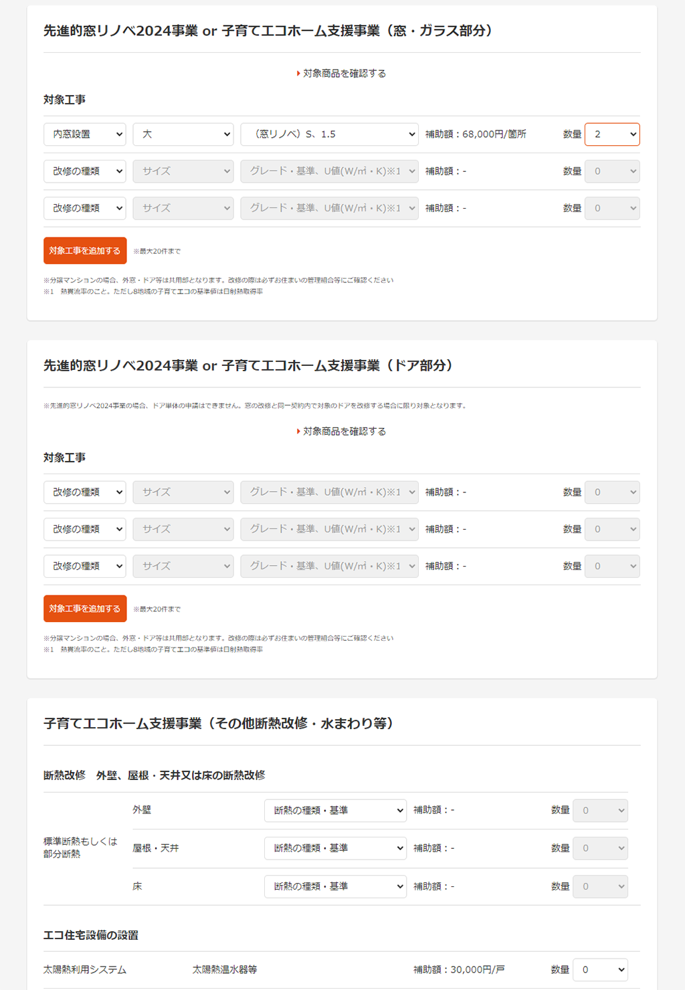Screen dimensions: 685x990
Task: Open quantity dropdown for 太陽熱利用システム
Action: (x=600, y=969)
